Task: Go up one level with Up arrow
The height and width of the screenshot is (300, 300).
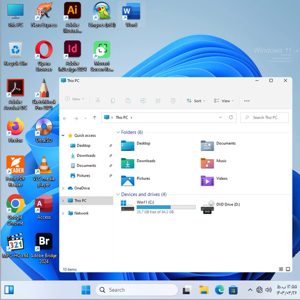Action: click(94, 118)
